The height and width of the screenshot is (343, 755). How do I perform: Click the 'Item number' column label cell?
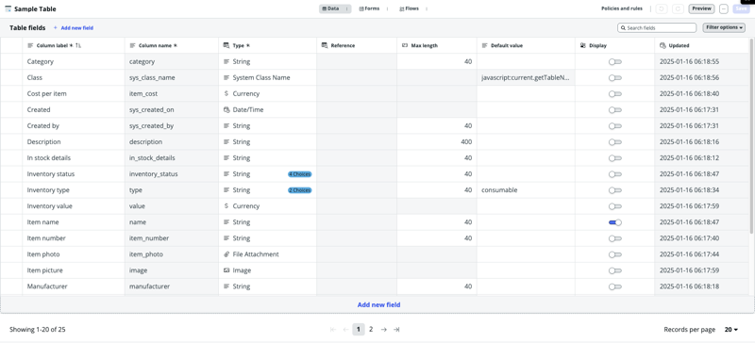click(74, 238)
